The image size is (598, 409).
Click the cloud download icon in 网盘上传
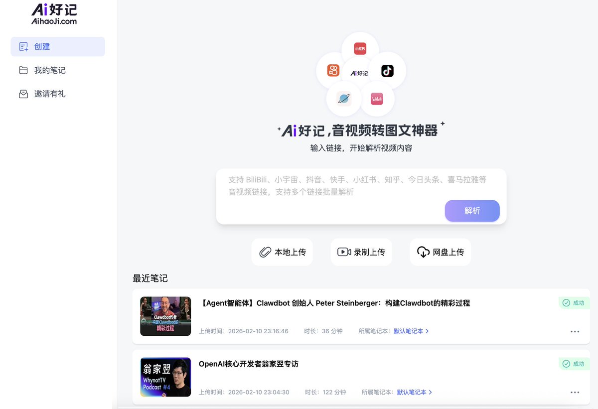423,252
